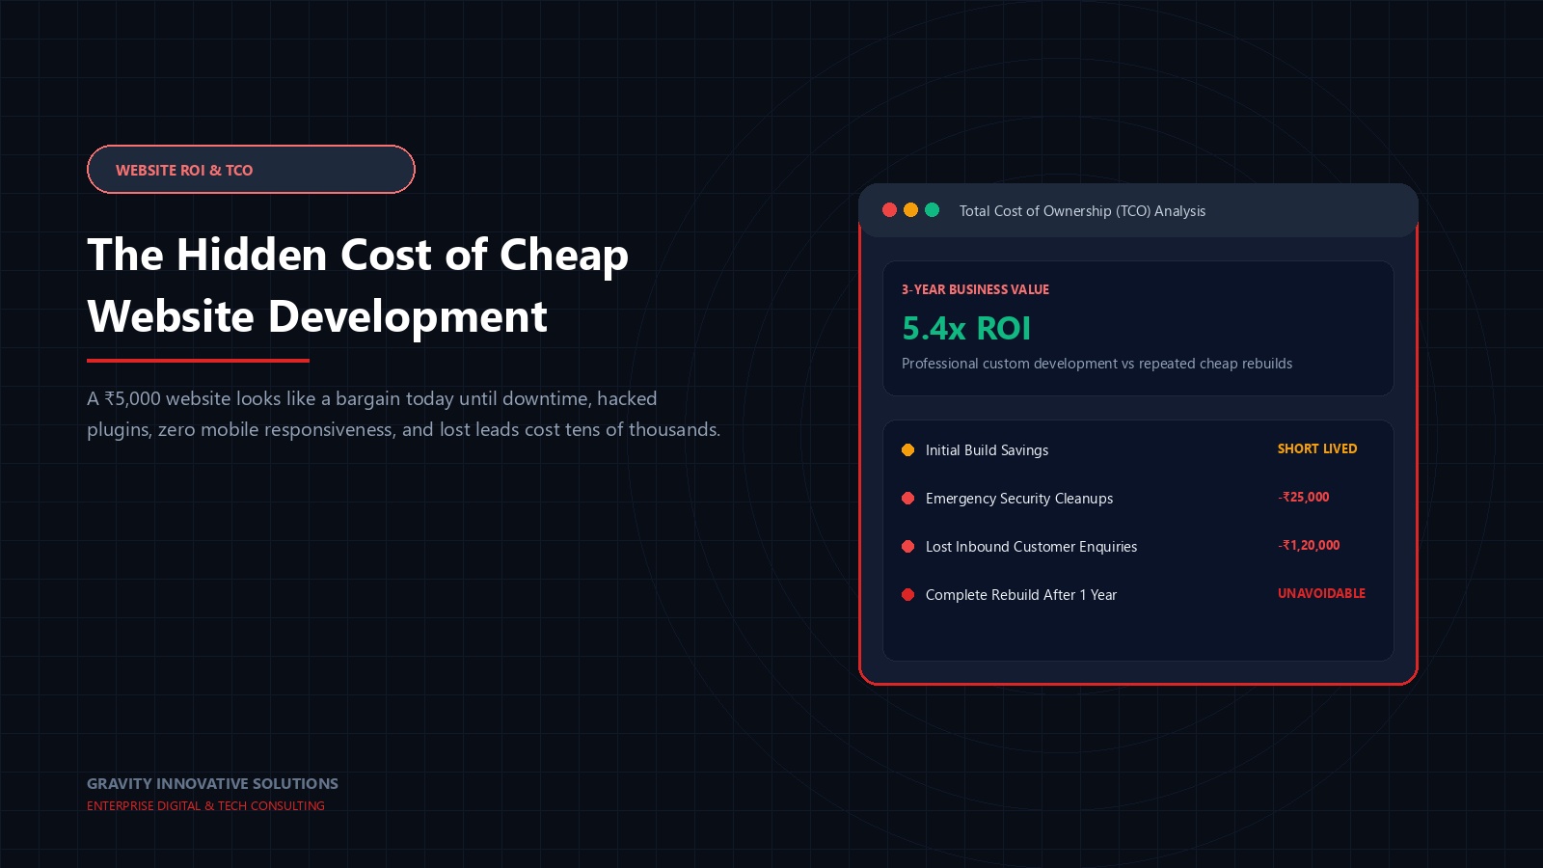Click the WEBSITE ROI & TCO pill badge

(x=251, y=170)
